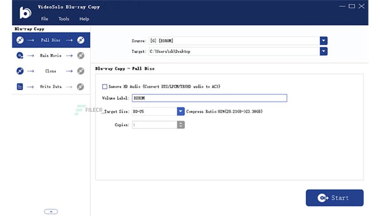This screenshot has height=220, width=380.
Task: Minimize the VideoSolo window
Action: point(342,6)
